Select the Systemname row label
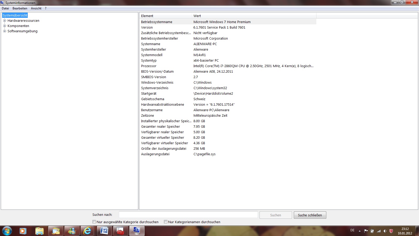419x236 pixels. (151, 44)
